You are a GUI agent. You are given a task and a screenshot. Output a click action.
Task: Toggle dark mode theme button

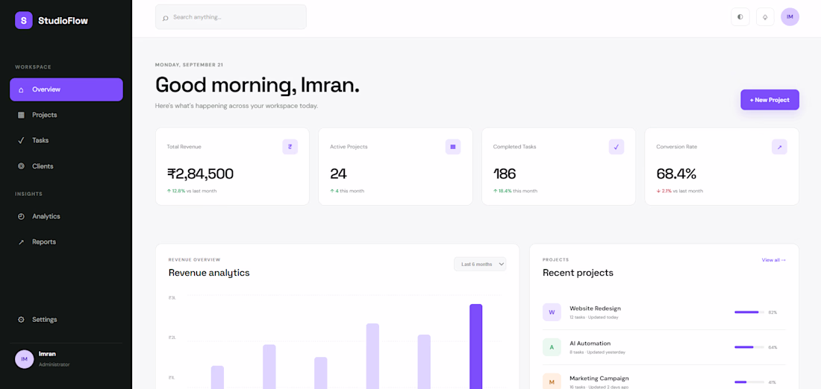tap(740, 16)
